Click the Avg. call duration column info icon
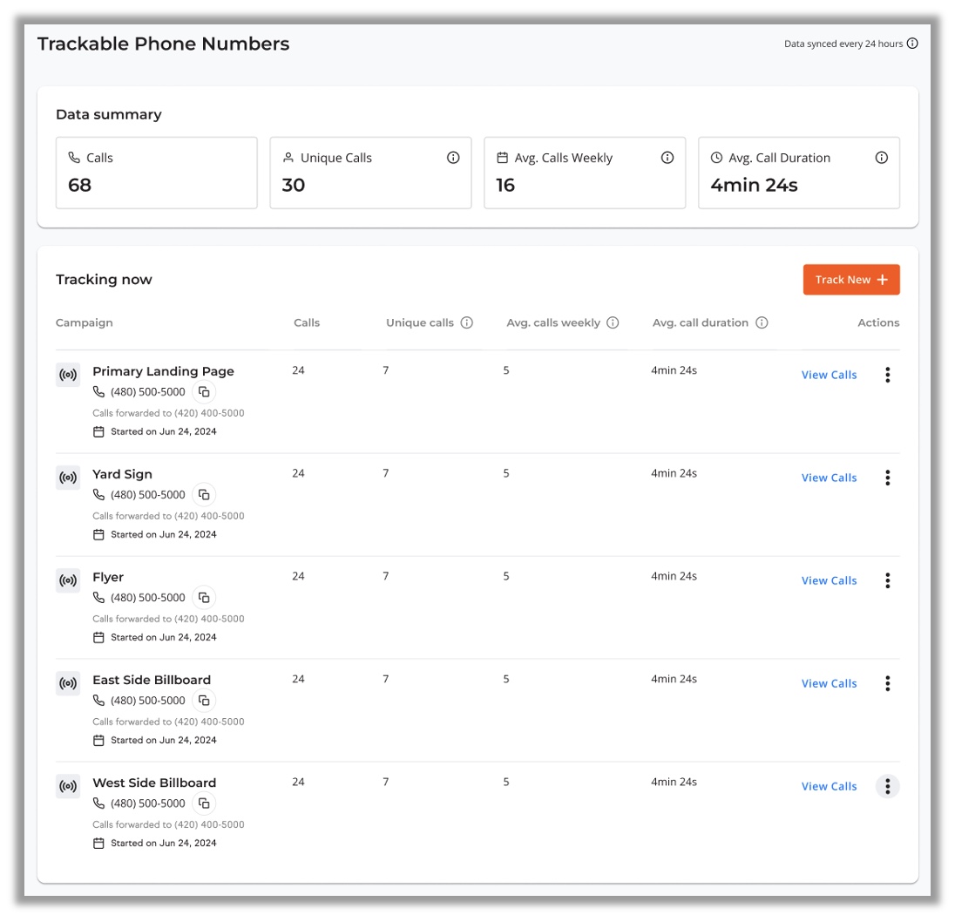This screenshot has height=922, width=955. coord(762,322)
